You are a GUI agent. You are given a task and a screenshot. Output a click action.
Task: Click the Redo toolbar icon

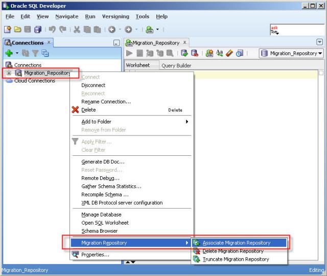click(62, 30)
